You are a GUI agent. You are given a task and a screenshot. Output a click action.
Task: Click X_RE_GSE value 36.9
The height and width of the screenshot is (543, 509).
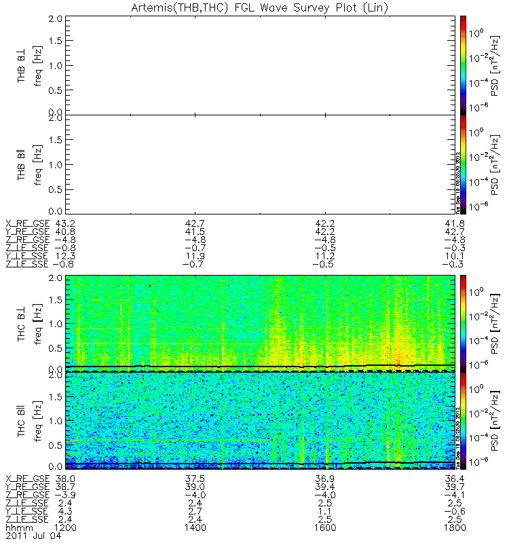tap(325, 479)
